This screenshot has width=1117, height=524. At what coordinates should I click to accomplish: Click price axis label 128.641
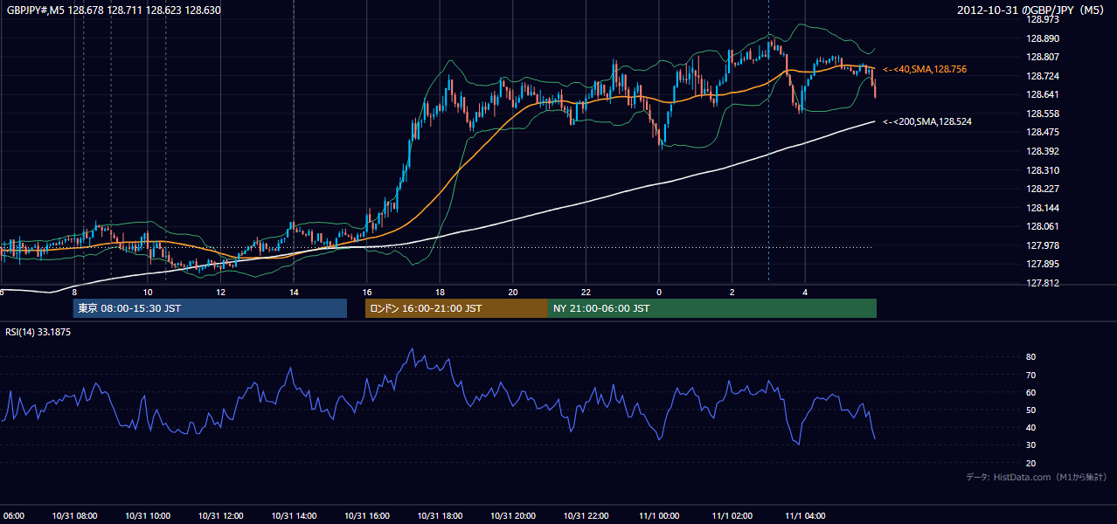1042,94
